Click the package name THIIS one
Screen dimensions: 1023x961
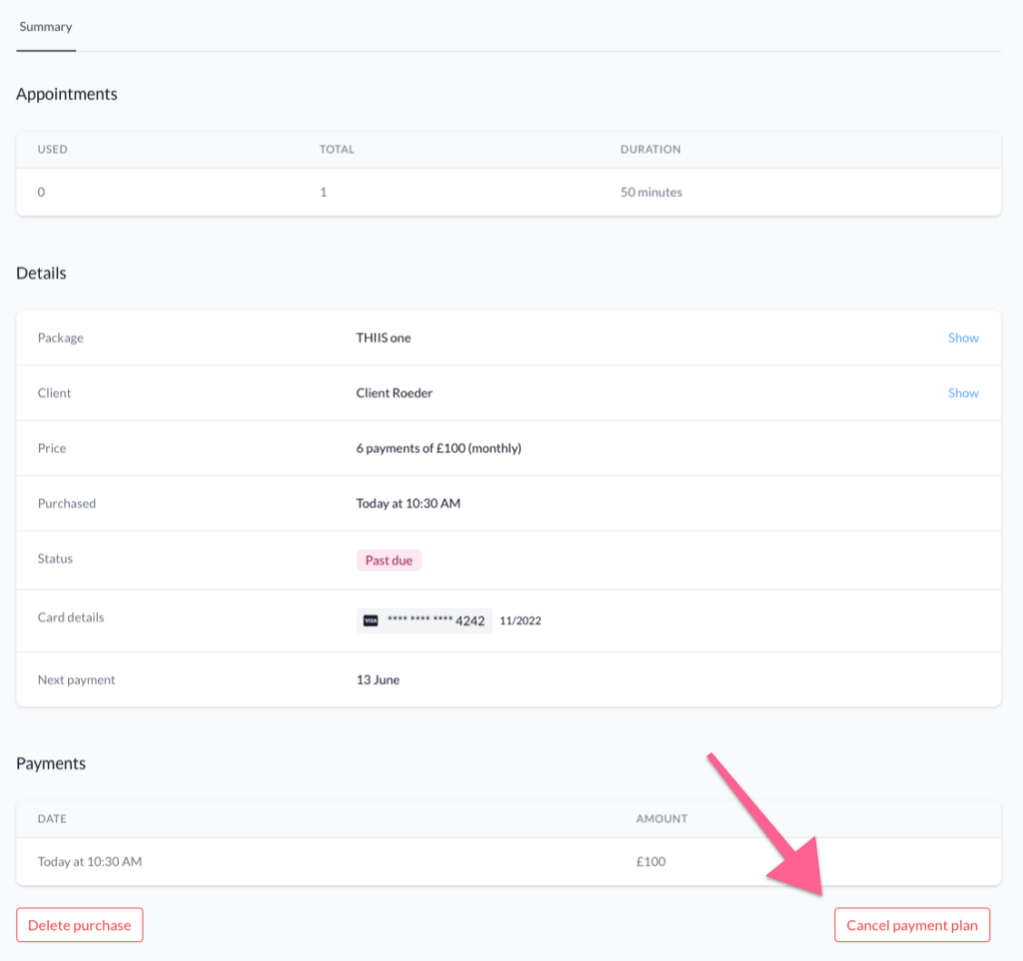tap(384, 338)
